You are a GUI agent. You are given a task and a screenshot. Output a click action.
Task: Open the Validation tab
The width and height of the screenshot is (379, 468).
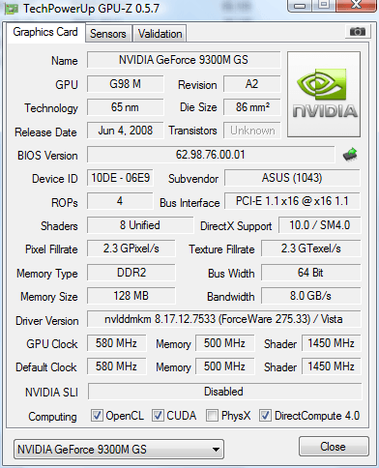point(160,34)
